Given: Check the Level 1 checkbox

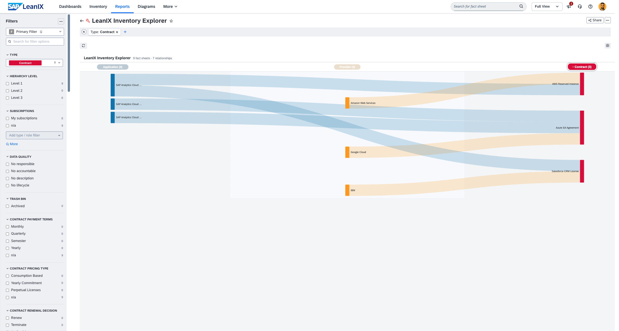Looking at the screenshot, I should click(x=8, y=84).
